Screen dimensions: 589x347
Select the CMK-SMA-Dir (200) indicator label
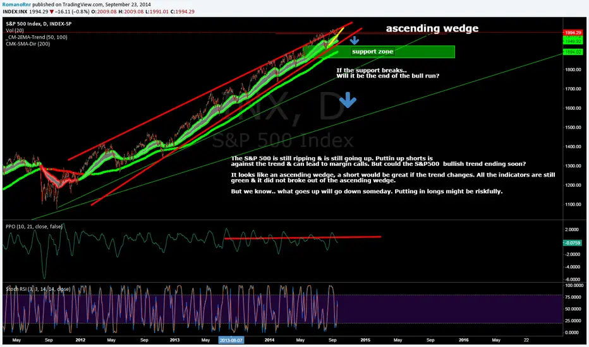(28, 44)
